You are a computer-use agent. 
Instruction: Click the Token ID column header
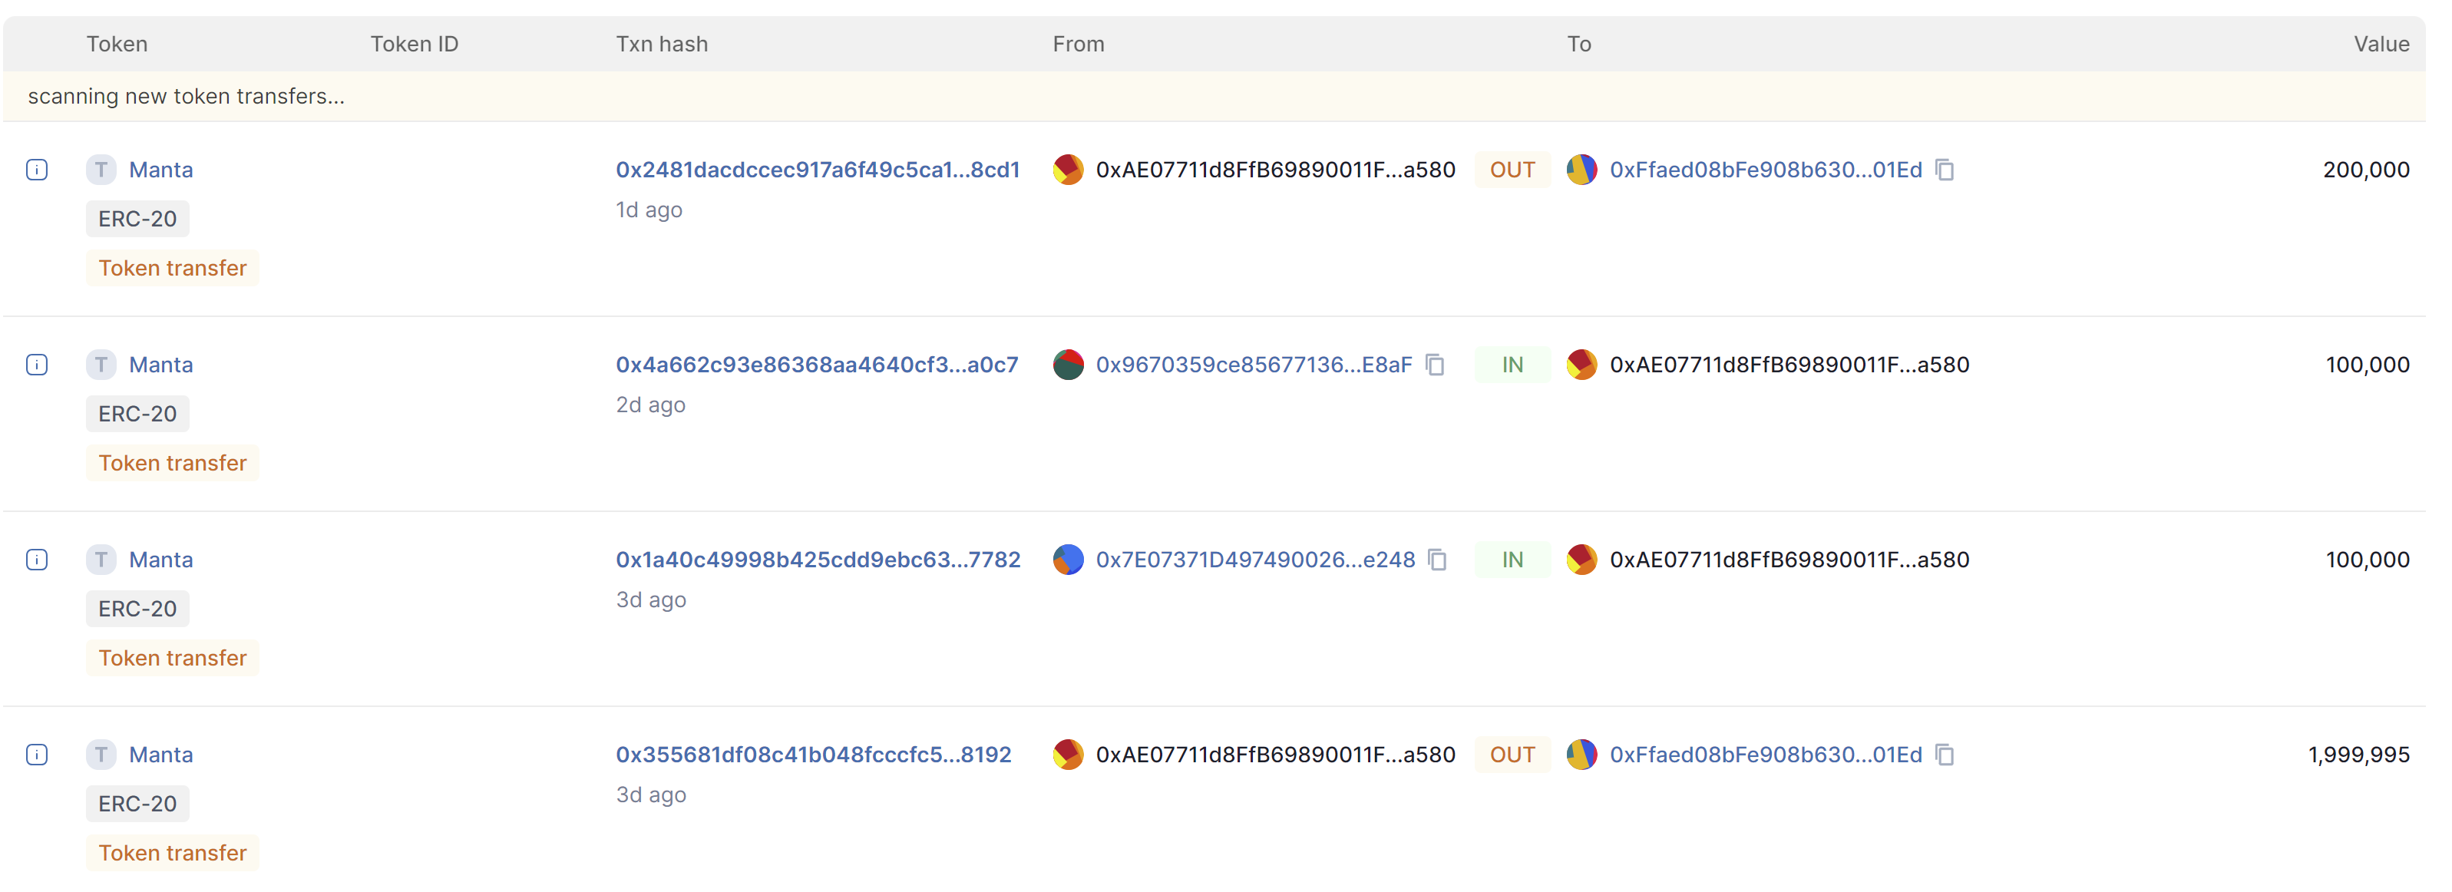coord(414,43)
